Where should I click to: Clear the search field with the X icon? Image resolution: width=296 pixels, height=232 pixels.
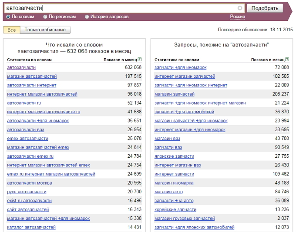(240, 8)
